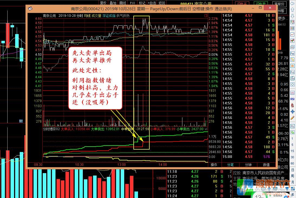Open the 画线 drawing menu item
Screen dimensions: 296x198
tap(123, 3)
